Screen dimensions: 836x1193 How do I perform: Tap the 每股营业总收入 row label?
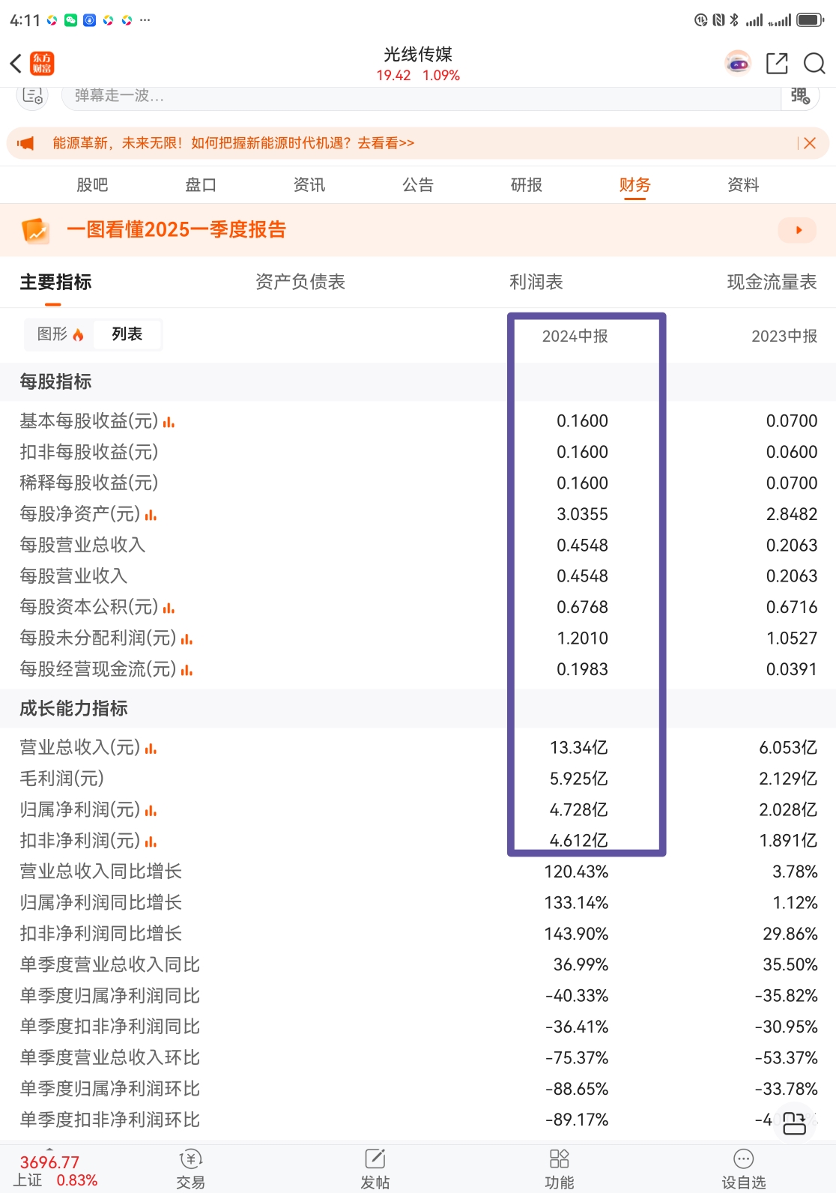pyautogui.click(x=82, y=546)
